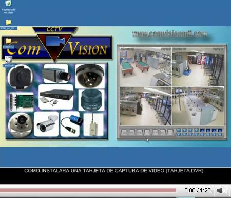This screenshot has width=231, height=198.
Task: Select the bottom-right washing machines camera feed
Action: click(x=198, y=106)
